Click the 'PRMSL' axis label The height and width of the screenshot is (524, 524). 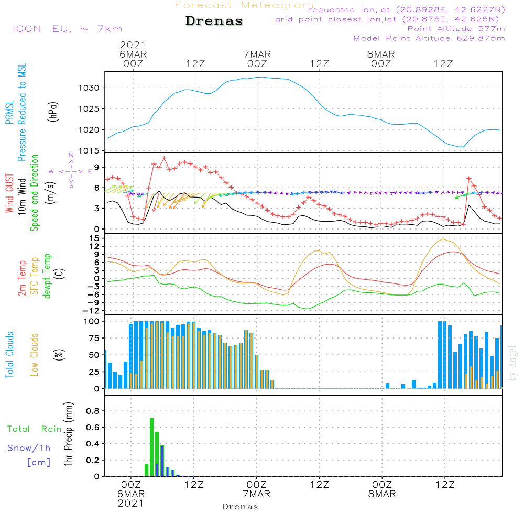(x=9, y=112)
